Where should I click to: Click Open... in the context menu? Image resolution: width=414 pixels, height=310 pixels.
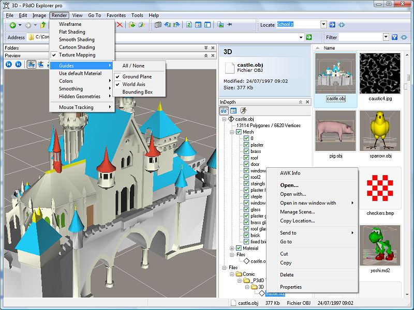[x=289, y=185]
